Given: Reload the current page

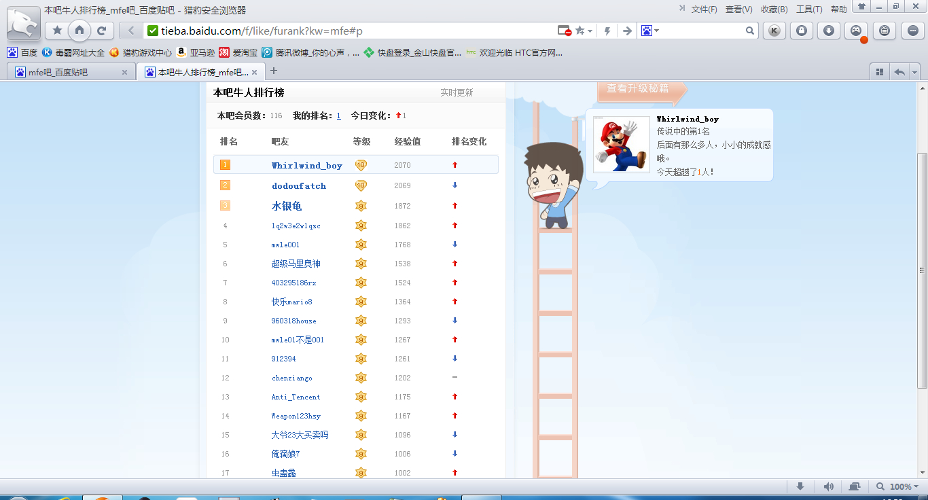Looking at the screenshot, I should click(x=102, y=31).
